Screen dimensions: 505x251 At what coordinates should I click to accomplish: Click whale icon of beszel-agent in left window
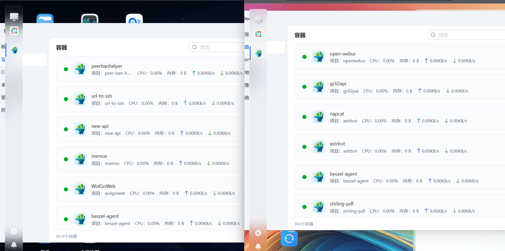click(80, 219)
